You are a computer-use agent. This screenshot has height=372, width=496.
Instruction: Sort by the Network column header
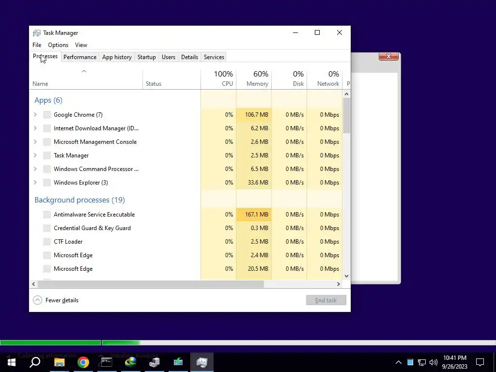pos(325,78)
